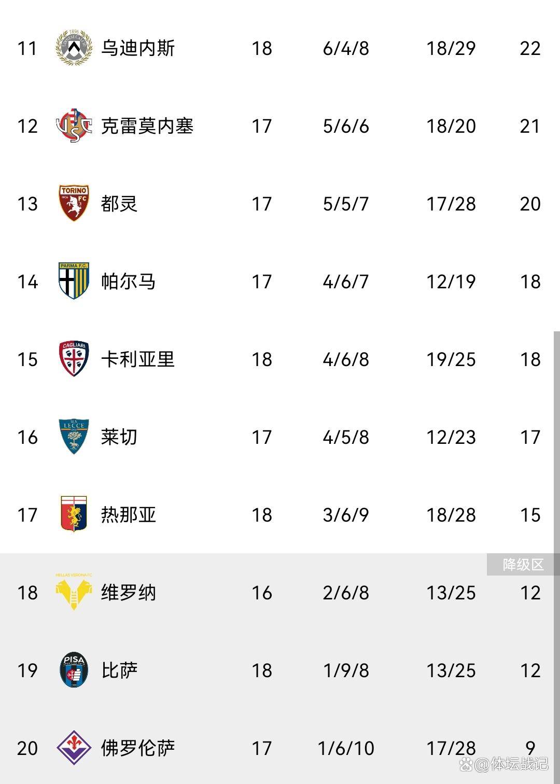Tap the Lecce club logo

click(74, 437)
